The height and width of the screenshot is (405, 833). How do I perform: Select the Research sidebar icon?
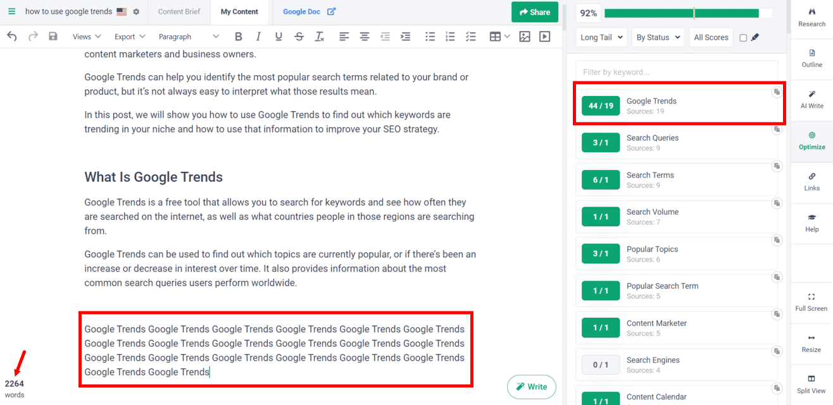click(811, 17)
